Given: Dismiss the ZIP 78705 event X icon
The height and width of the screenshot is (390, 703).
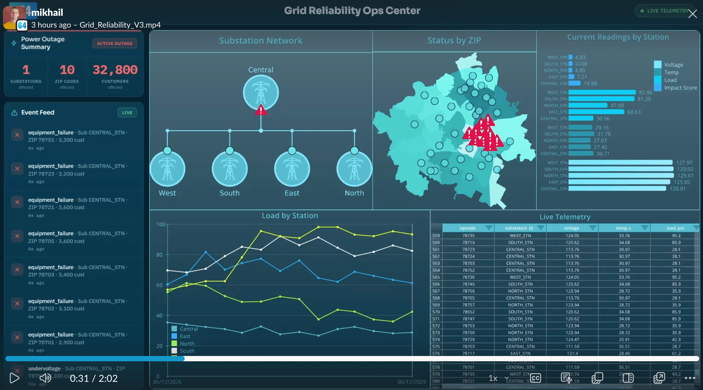Looking at the screenshot, I should tap(17, 236).
